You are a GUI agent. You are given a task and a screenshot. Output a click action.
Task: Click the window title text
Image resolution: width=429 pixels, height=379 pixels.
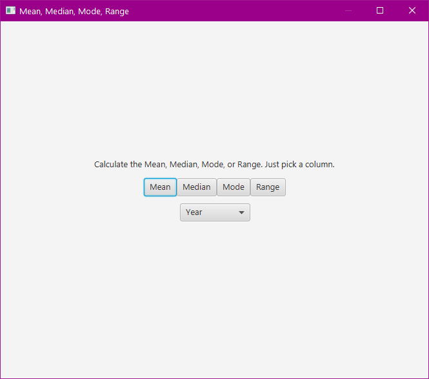click(x=74, y=11)
